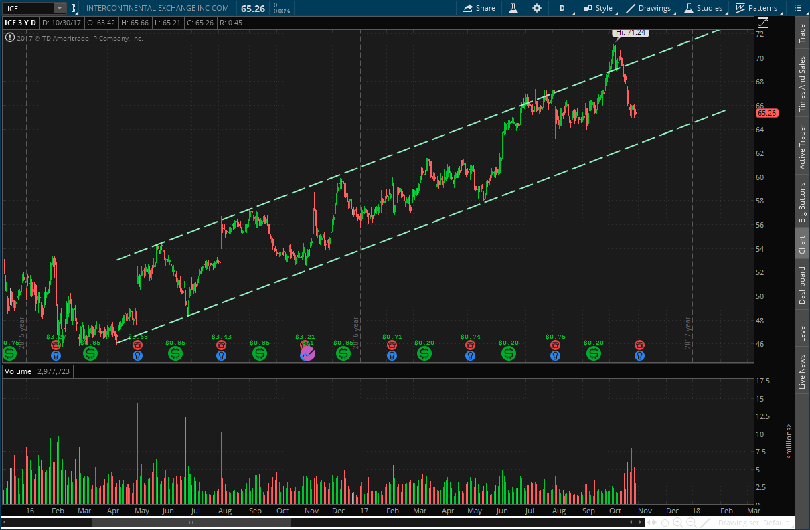Expand the ICE symbol dropdown arrow
This screenshot has width=810, height=530.
[x=60, y=9]
